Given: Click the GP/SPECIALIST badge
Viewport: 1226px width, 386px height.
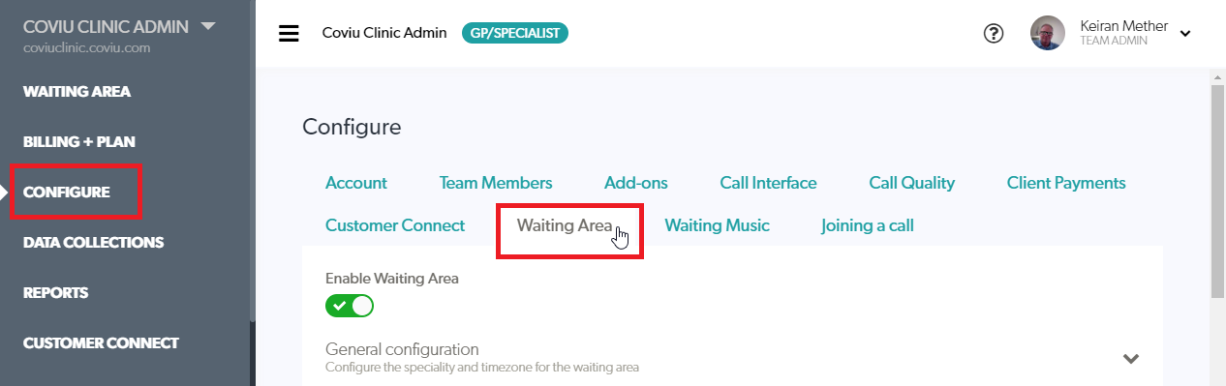Looking at the screenshot, I should pos(515,33).
